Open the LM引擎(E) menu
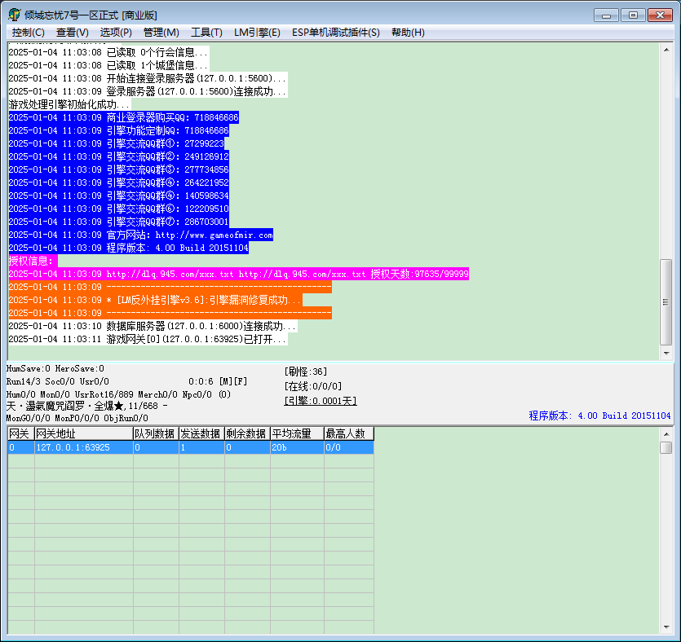Screen dimensions: 681x642 click(x=257, y=33)
